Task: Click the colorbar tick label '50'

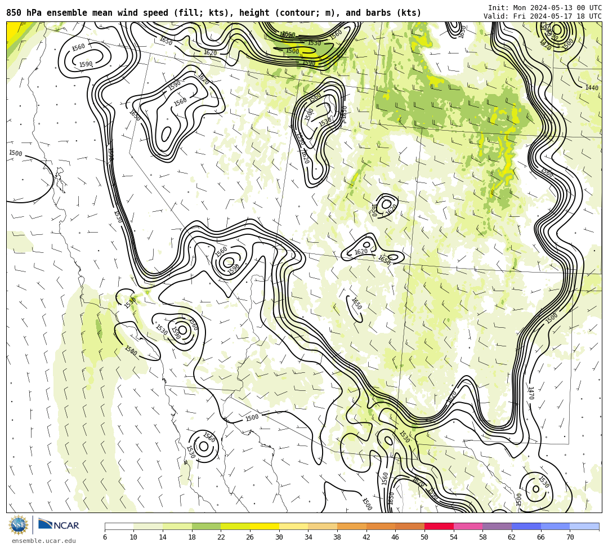Action: coord(424,537)
